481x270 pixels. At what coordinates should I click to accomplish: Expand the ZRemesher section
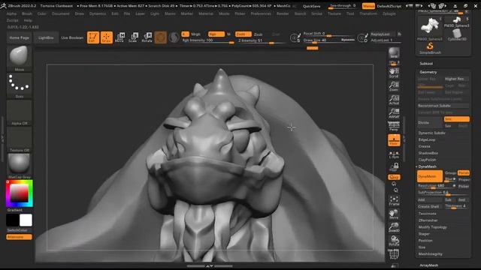[428, 220]
